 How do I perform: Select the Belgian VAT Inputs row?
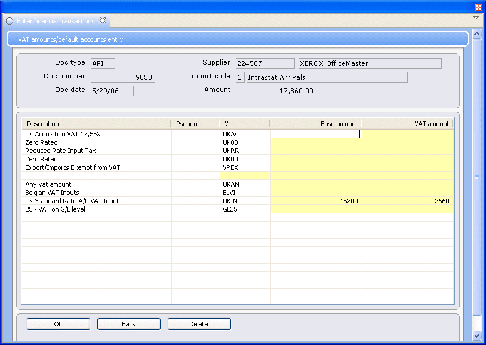(96, 193)
